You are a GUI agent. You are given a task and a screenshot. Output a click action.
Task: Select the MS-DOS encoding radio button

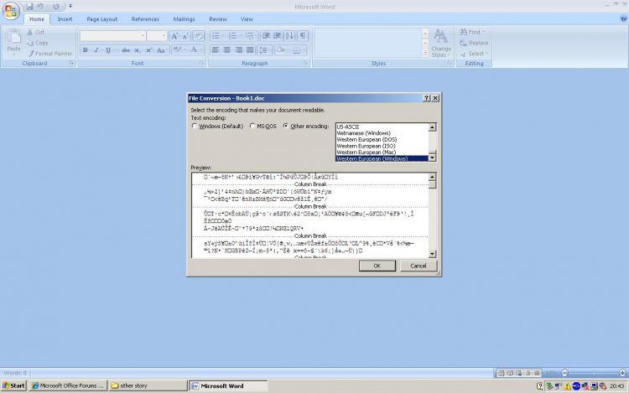point(252,126)
